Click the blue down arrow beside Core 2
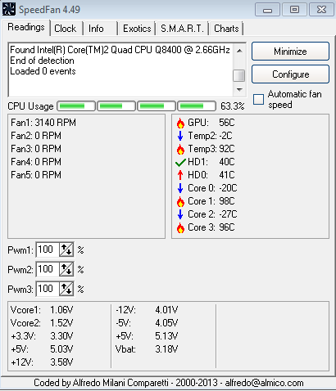 (x=180, y=214)
